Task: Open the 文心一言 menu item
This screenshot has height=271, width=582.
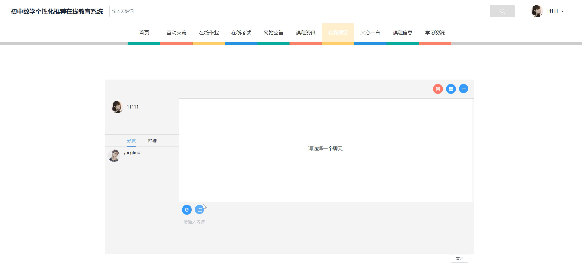Action: (x=370, y=33)
